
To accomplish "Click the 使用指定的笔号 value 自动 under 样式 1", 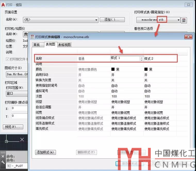I will point(114,86).
